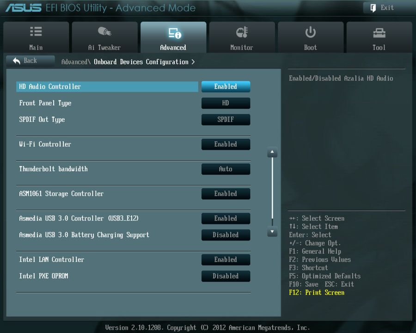This screenshot has height=333, width=416.
Task: Enable Asmedia USB 3.0 Battery Charging Support
Action: pos(226,235)
